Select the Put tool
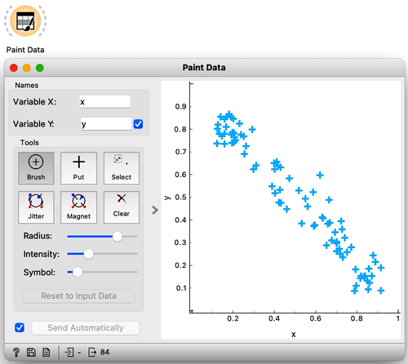The image size is (408, 364). (78, 168)
